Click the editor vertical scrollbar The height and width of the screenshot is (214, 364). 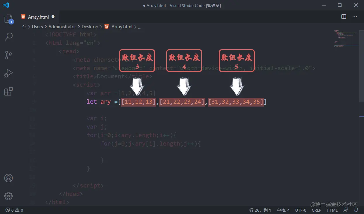point(361,67)
